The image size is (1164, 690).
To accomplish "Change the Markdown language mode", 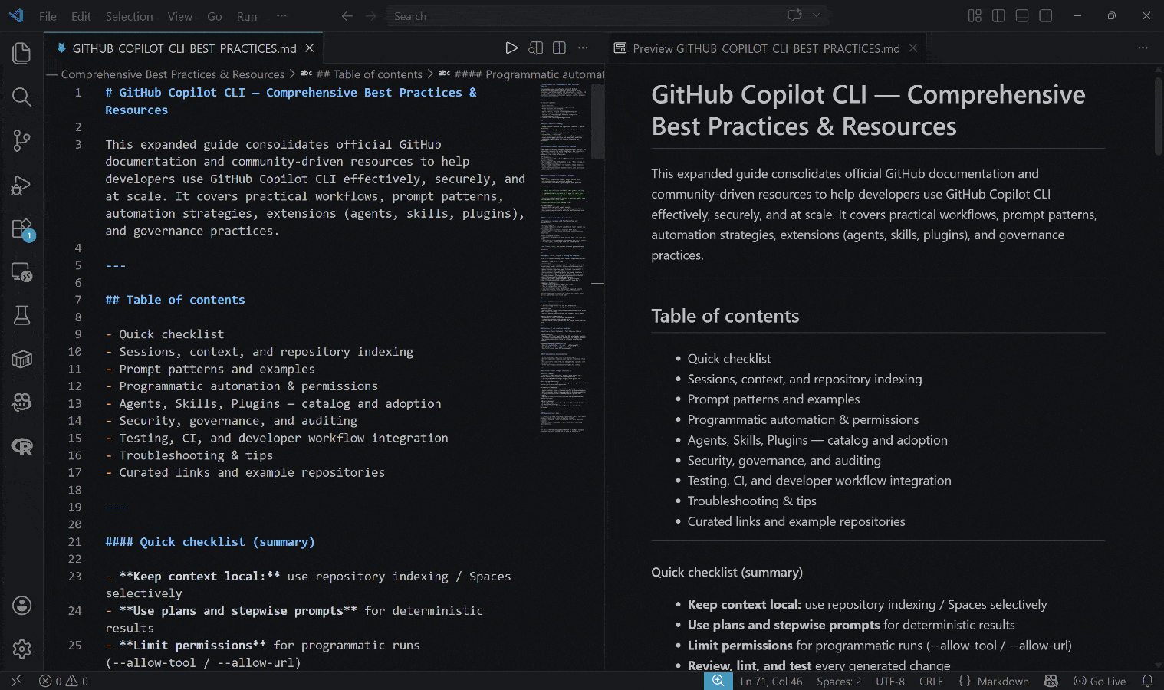I will (1003, 681).
